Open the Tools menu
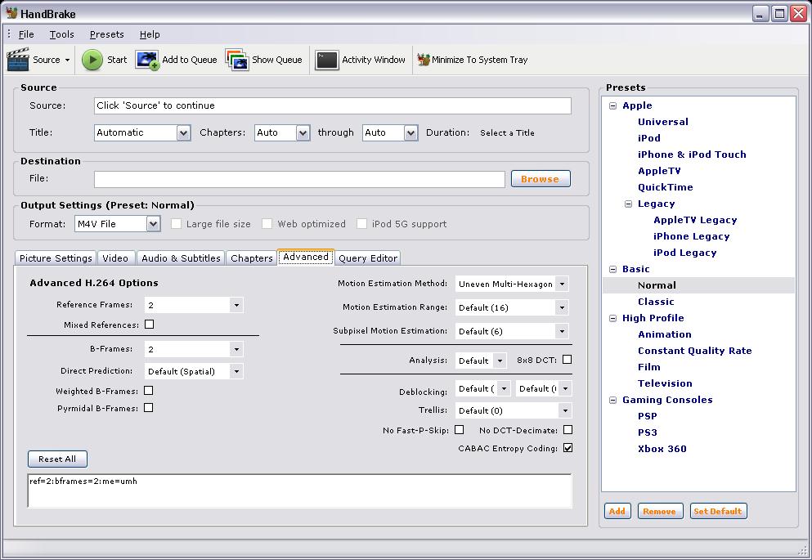 click(x=61, y=34)
